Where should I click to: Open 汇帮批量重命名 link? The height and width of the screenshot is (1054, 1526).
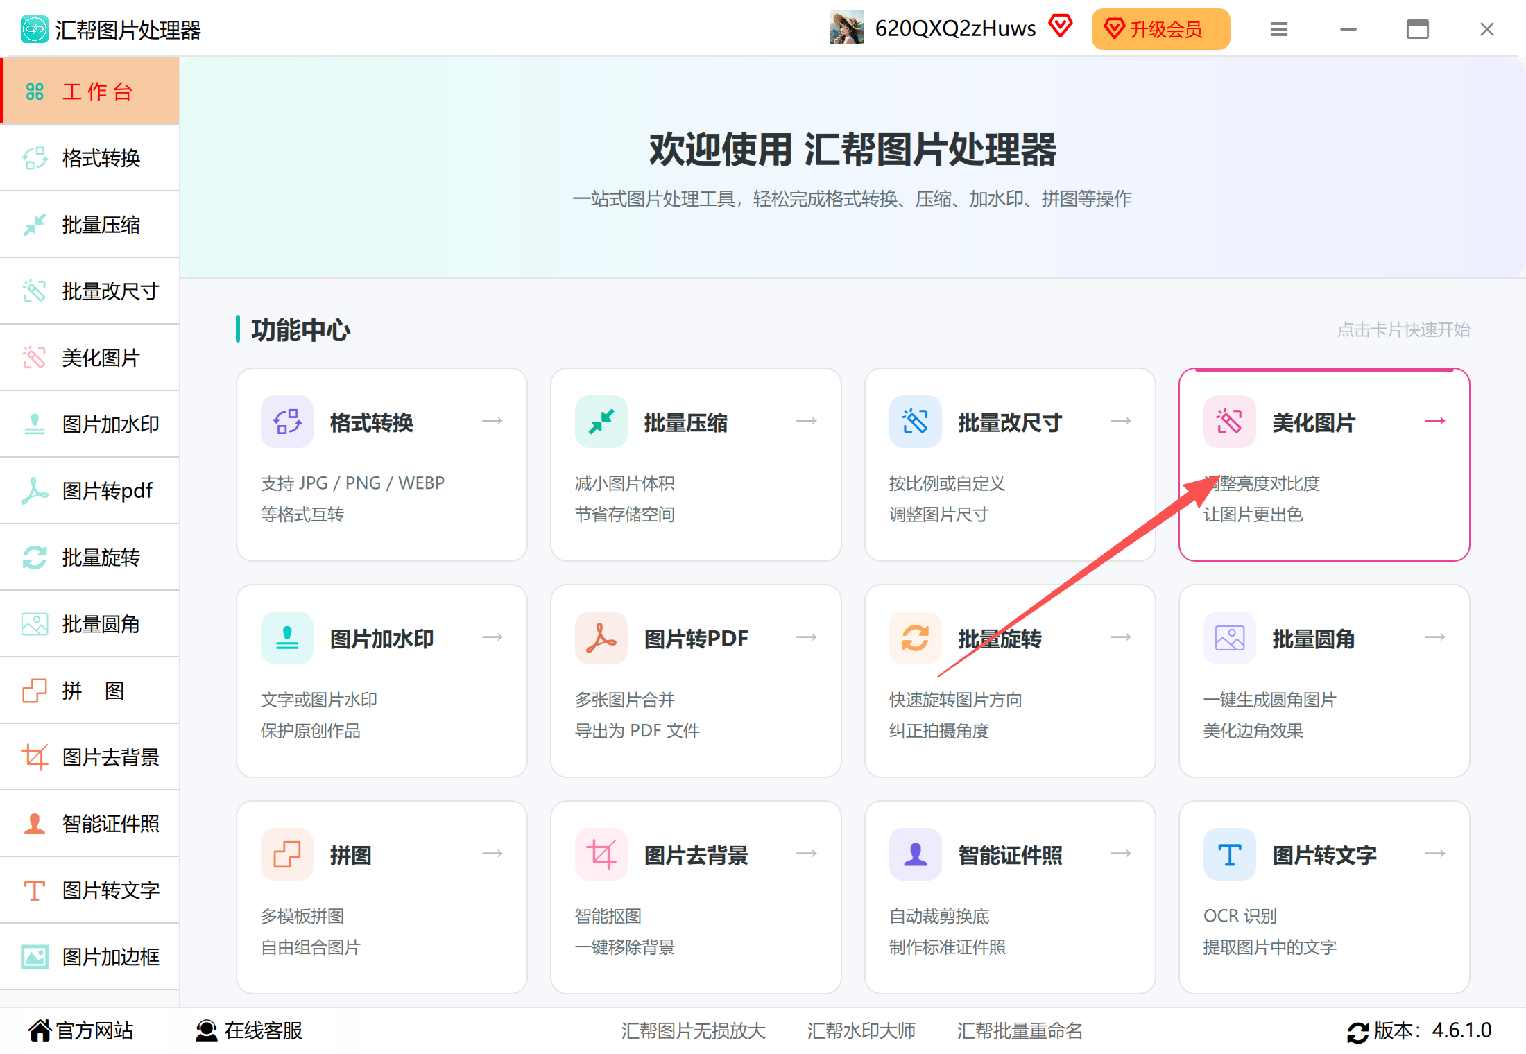coord(1020,1031)
